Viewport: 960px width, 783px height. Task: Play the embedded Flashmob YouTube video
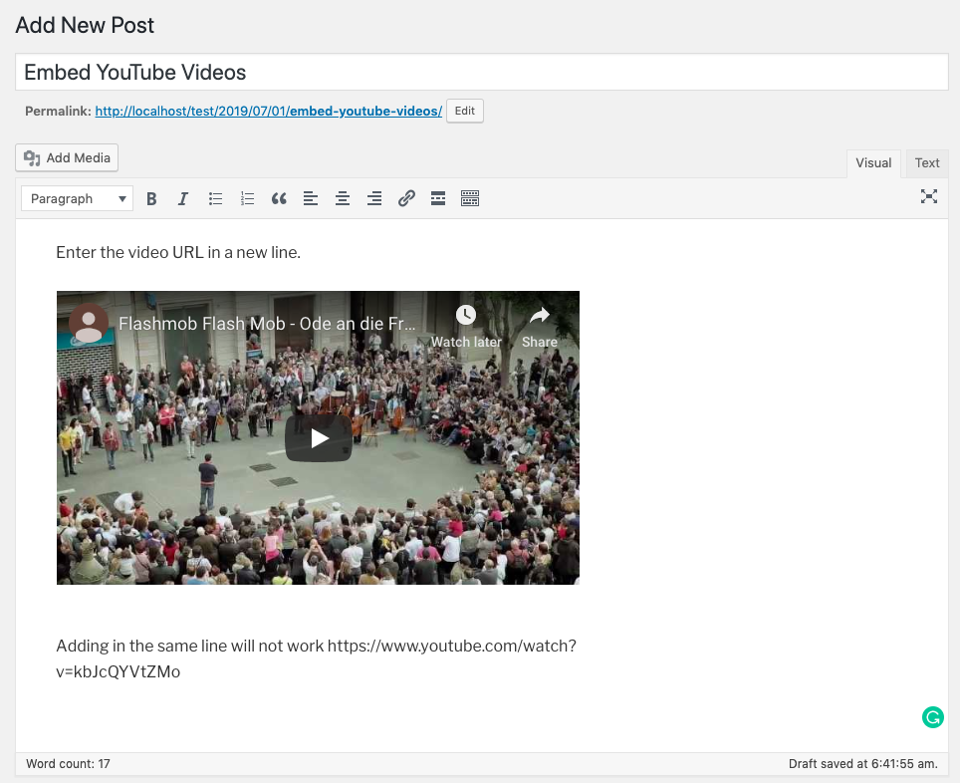(318, 437)
